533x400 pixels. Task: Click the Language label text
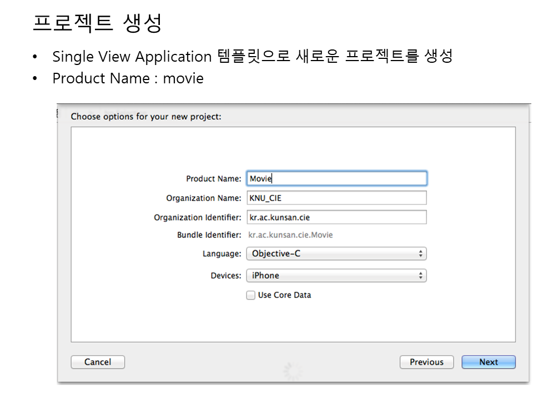222,254
